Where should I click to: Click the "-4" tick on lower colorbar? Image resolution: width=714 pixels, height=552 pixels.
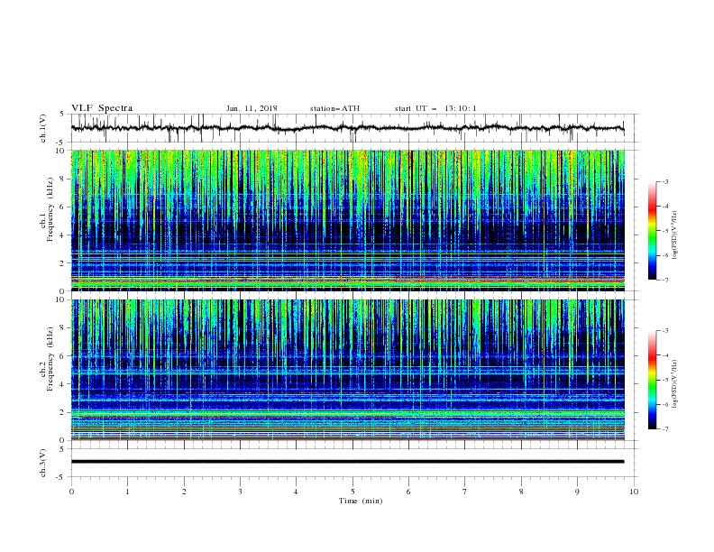click(664, 355)
